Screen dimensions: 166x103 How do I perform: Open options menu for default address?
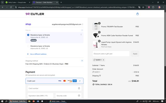(x=81, y=35)
